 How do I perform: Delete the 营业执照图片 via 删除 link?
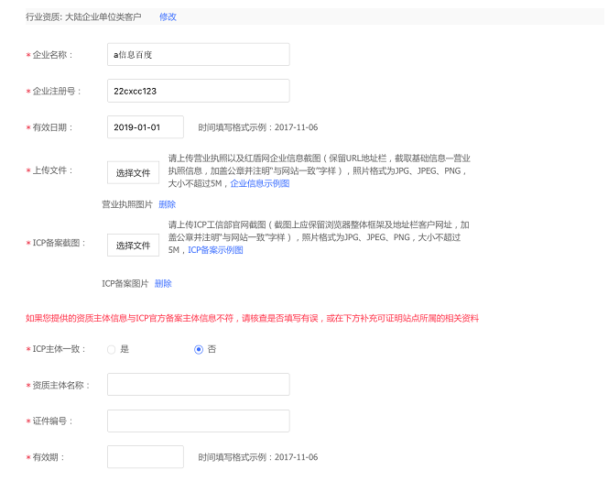coord(167,204)
